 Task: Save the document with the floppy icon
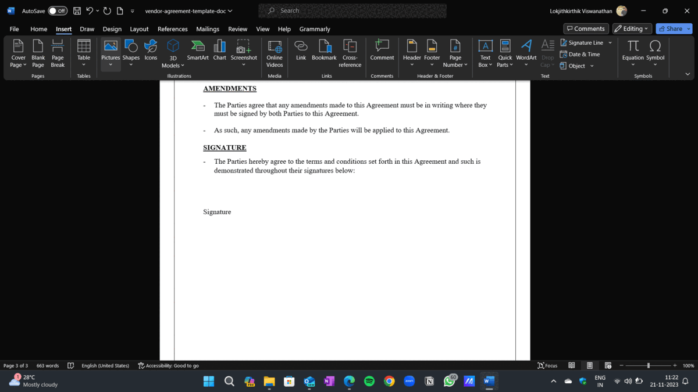[x=77, y=11]
